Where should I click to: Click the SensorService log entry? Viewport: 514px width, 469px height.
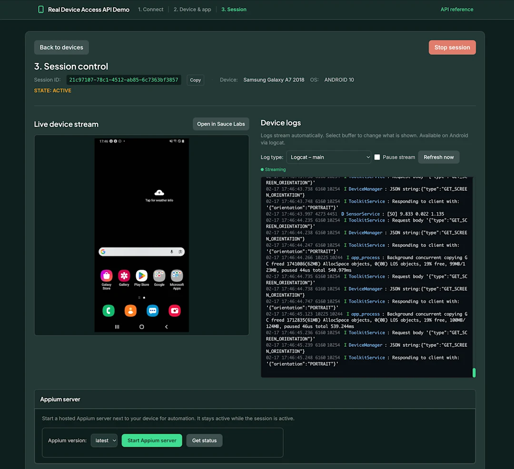pos(355,214)
